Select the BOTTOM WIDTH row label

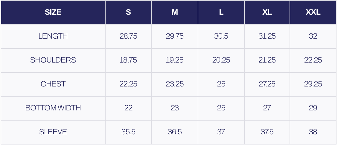[53, 108]
